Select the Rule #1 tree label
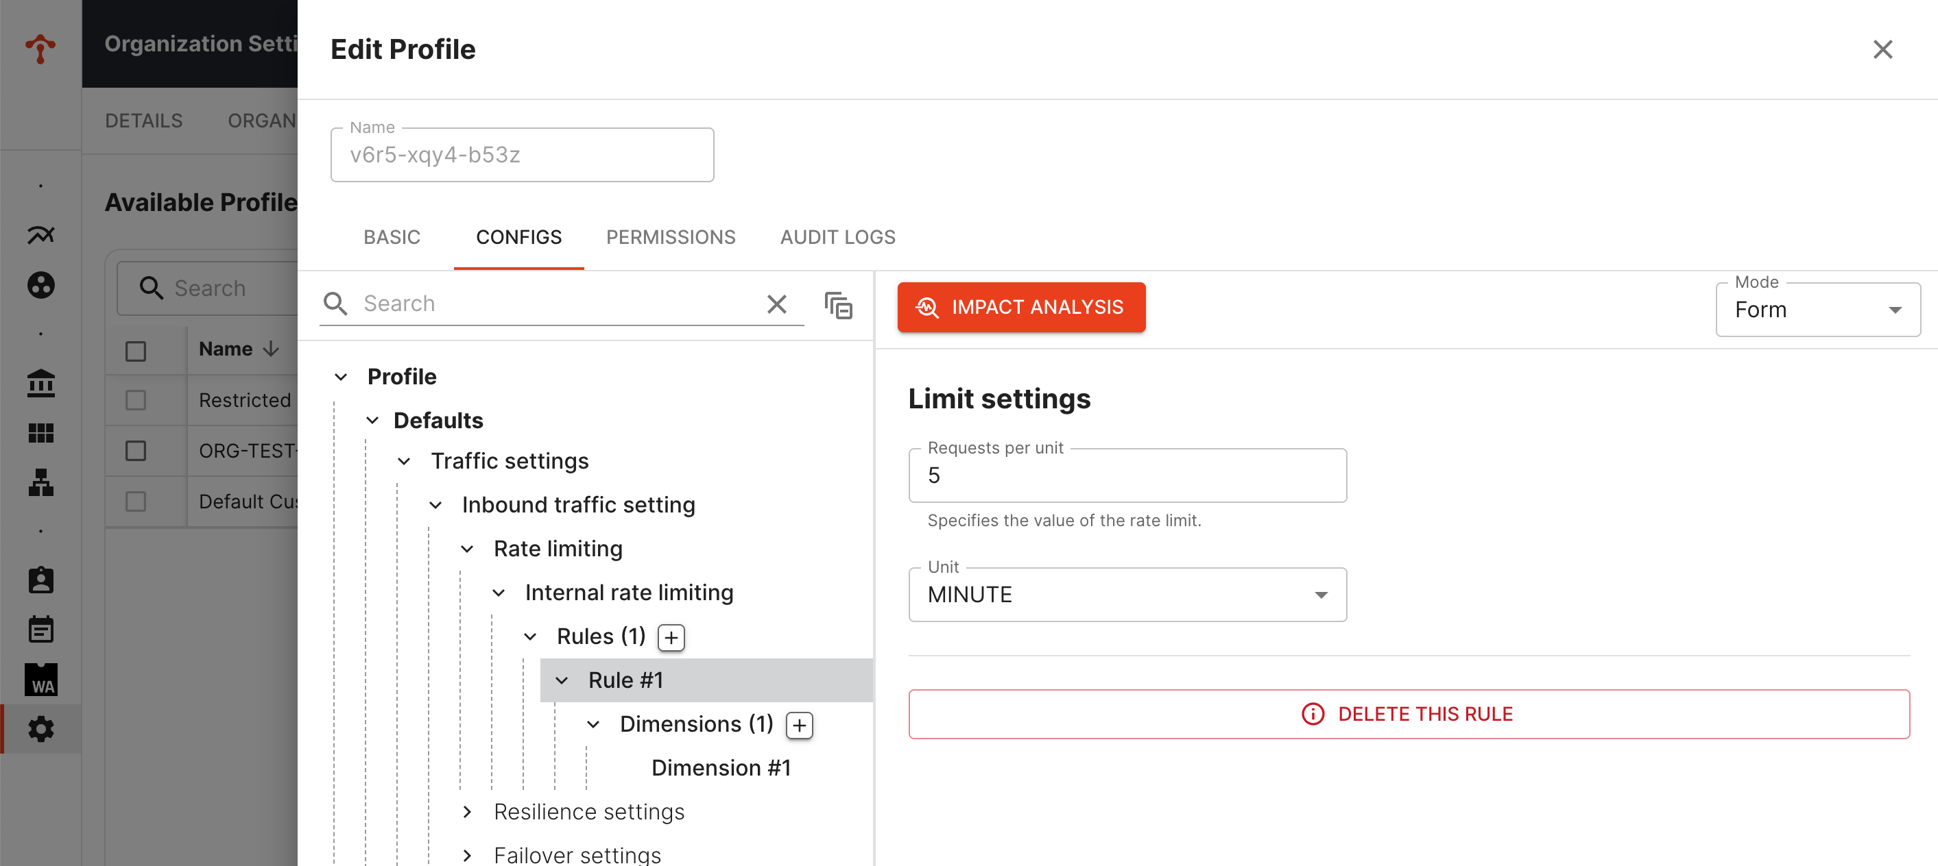Image resolution: width=1938 pixels, height=866 pixels. click(625, 680)
